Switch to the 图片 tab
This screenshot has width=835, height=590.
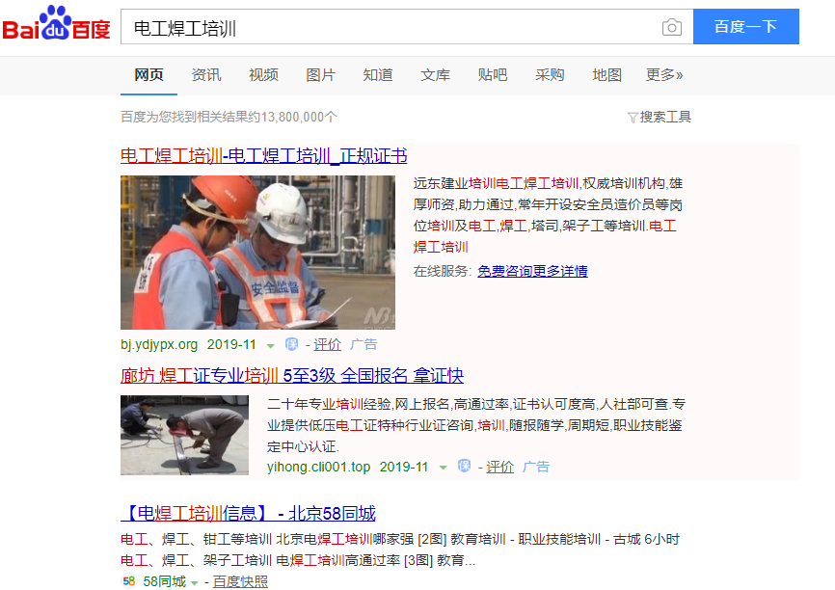point(320,75)
